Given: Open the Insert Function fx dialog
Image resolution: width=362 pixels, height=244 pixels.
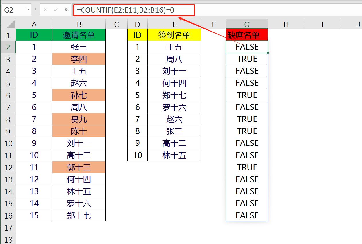Looking at the screenshot, I should coord(66,10).
